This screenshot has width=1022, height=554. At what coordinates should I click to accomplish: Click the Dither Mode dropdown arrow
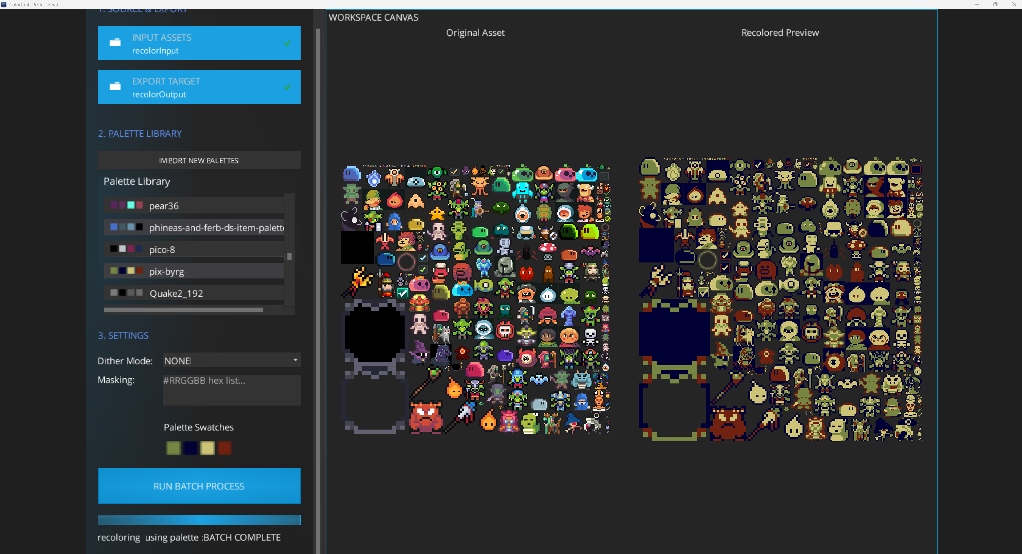point(295,360)
